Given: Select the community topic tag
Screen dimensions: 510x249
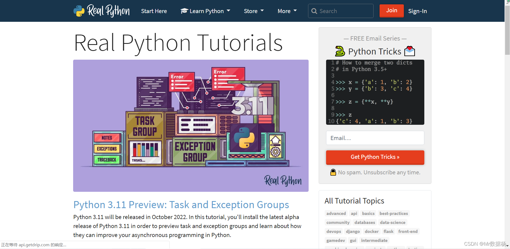Looking at the screenshot, I should pyautogui.click(x=338, y=223).
